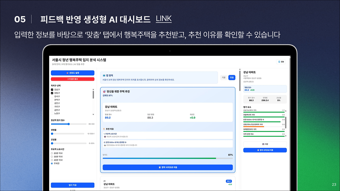Uncheck the 강남구 district checkbox

point(52,90)
